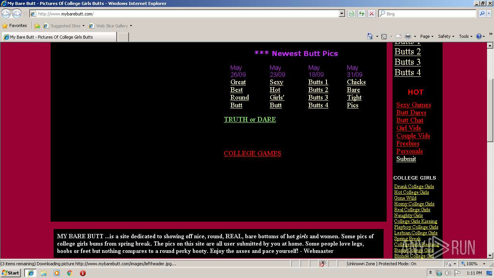Follow the TRUTH or DARE link
The image size is (494, 278).
tap(250, 119)
